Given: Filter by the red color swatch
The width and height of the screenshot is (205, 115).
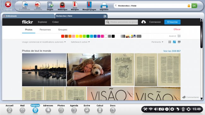Looking at the screenshot, I should click(63, 36).
